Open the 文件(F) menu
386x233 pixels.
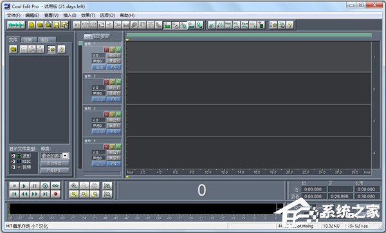click(14, 15)
